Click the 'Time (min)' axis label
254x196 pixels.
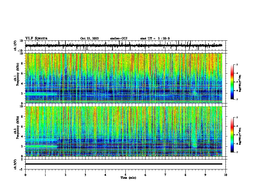128,178
